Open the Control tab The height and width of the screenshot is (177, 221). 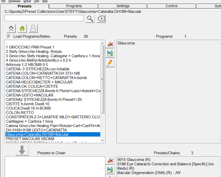(x=171, y=6)
